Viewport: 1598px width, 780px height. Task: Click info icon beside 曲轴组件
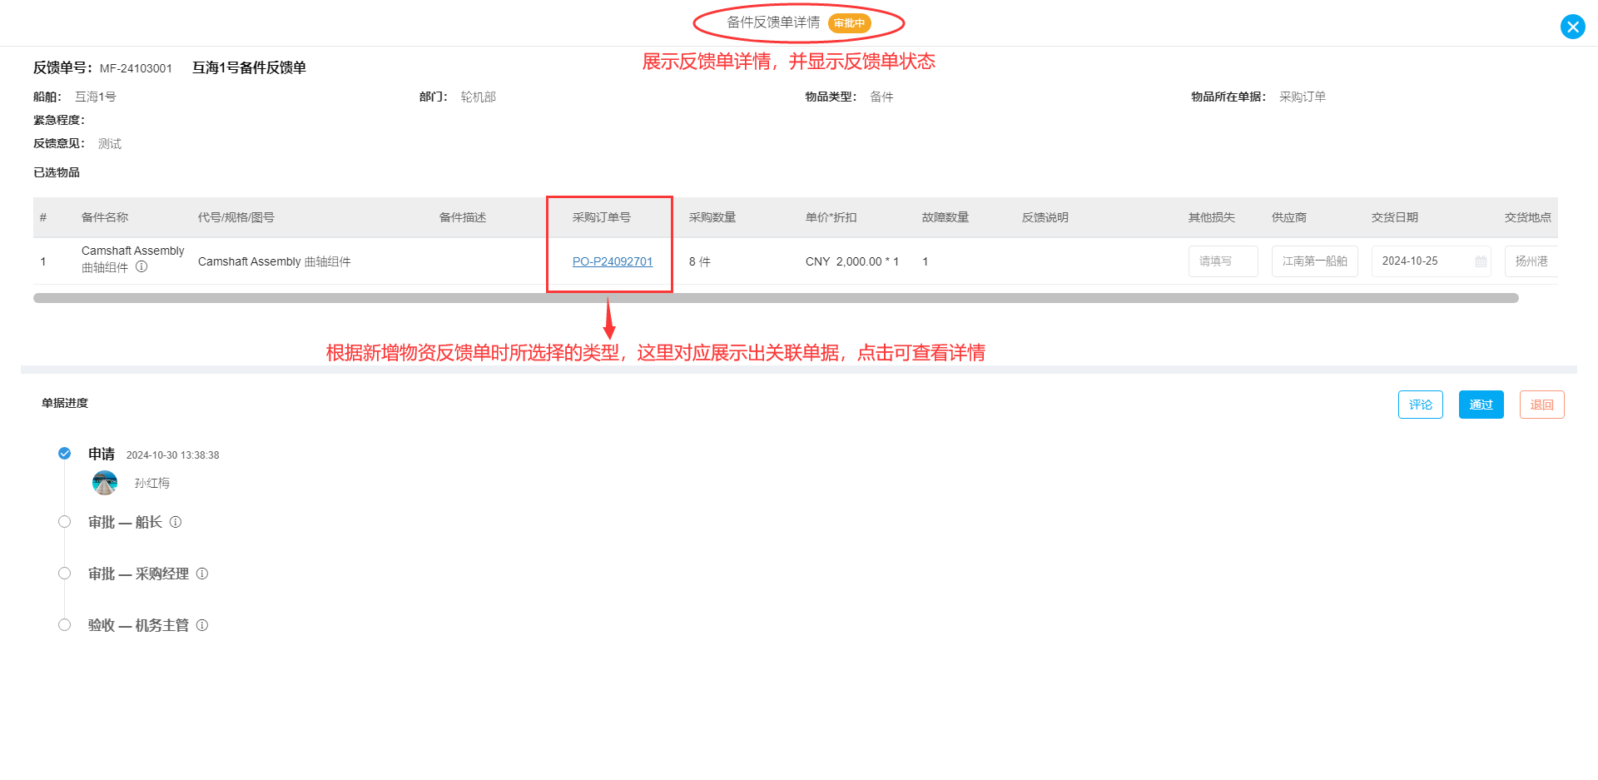tap(141, 267)
